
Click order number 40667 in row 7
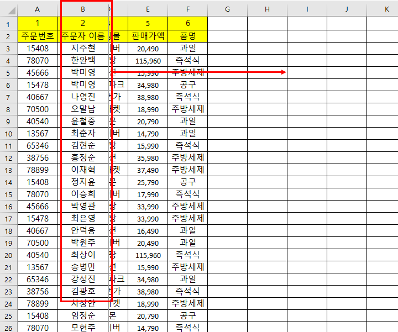tap(38, 97)
